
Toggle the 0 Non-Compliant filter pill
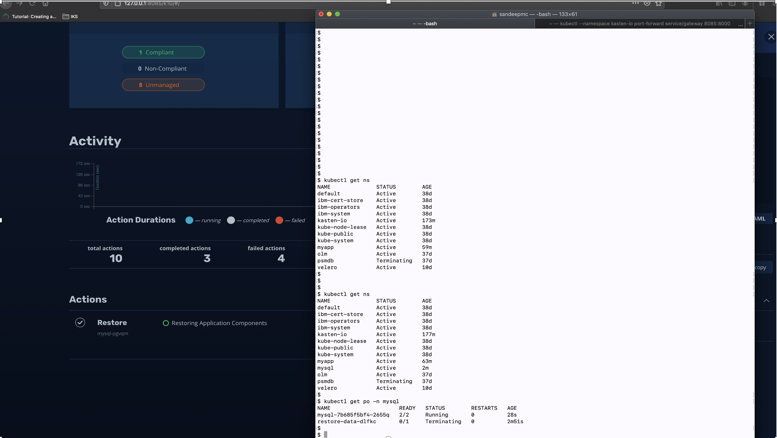[x=163, y=69]
